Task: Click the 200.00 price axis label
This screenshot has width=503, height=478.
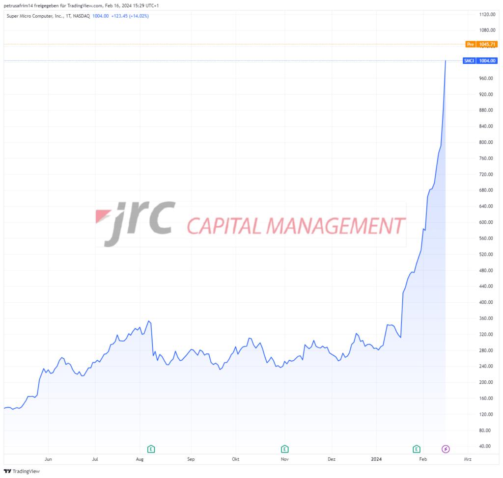Action: pos(486,382)
